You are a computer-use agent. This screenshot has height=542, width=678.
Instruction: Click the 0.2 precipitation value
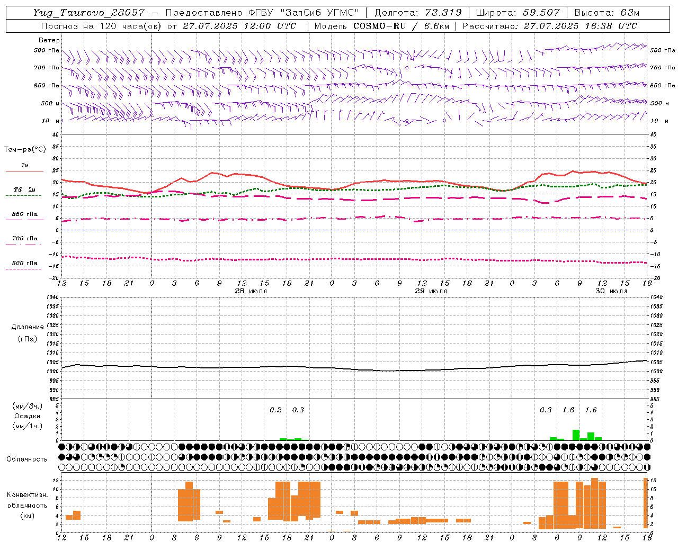pyautogui.click(x=275, y=410)
